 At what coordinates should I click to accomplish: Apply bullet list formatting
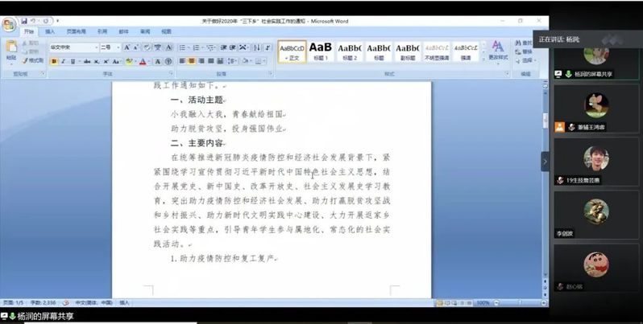pyautogui.click(x=183, y=47)
